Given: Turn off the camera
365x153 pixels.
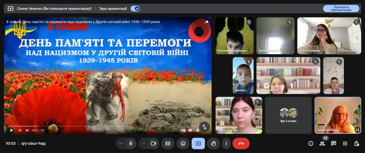Looking at the screenshot, I should 154,144.
